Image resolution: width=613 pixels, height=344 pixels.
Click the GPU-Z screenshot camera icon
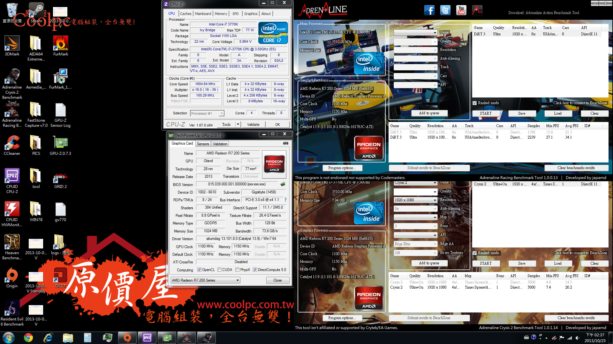click(285, 143)
